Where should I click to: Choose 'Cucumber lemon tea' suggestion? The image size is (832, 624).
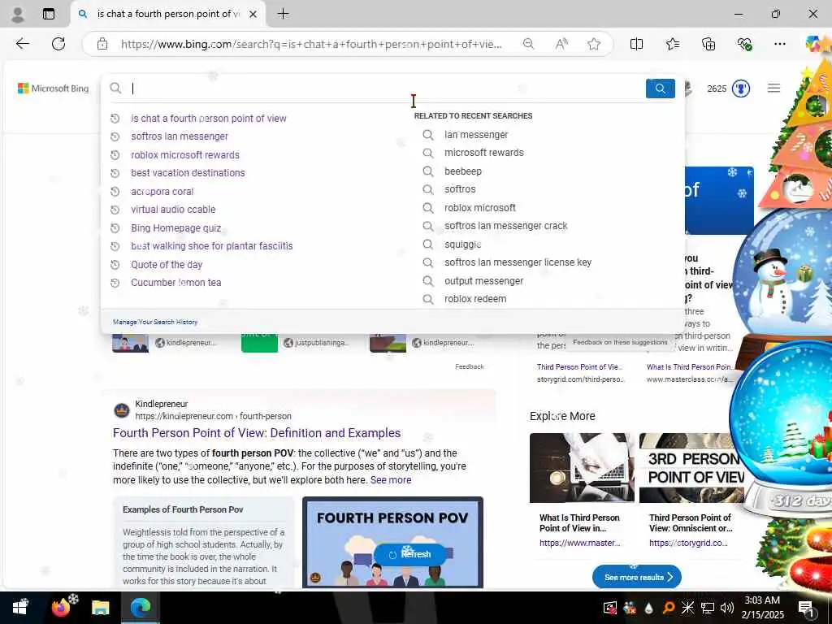(176, 283)
